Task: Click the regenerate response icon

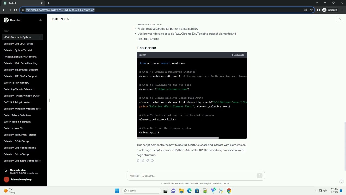Action: point(152,161)
